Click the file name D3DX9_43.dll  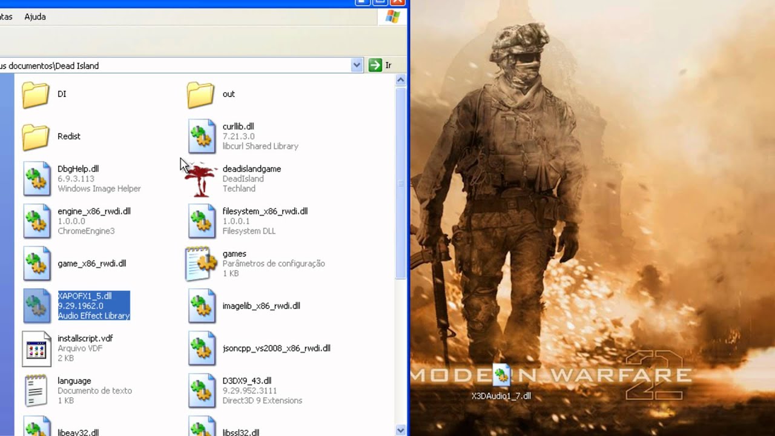click(247, 381)
